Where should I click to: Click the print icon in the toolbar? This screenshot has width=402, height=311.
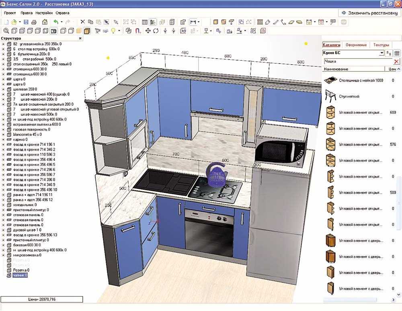(34, 22)
